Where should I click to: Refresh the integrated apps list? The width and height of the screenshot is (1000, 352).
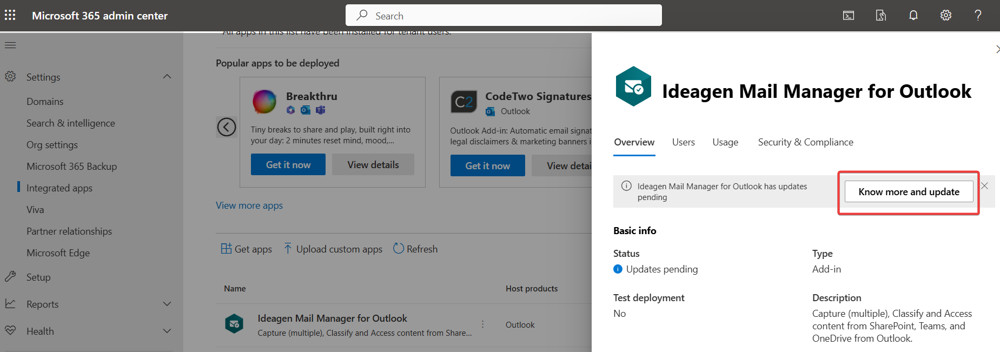pyautogui.click(x=415, y=249)
